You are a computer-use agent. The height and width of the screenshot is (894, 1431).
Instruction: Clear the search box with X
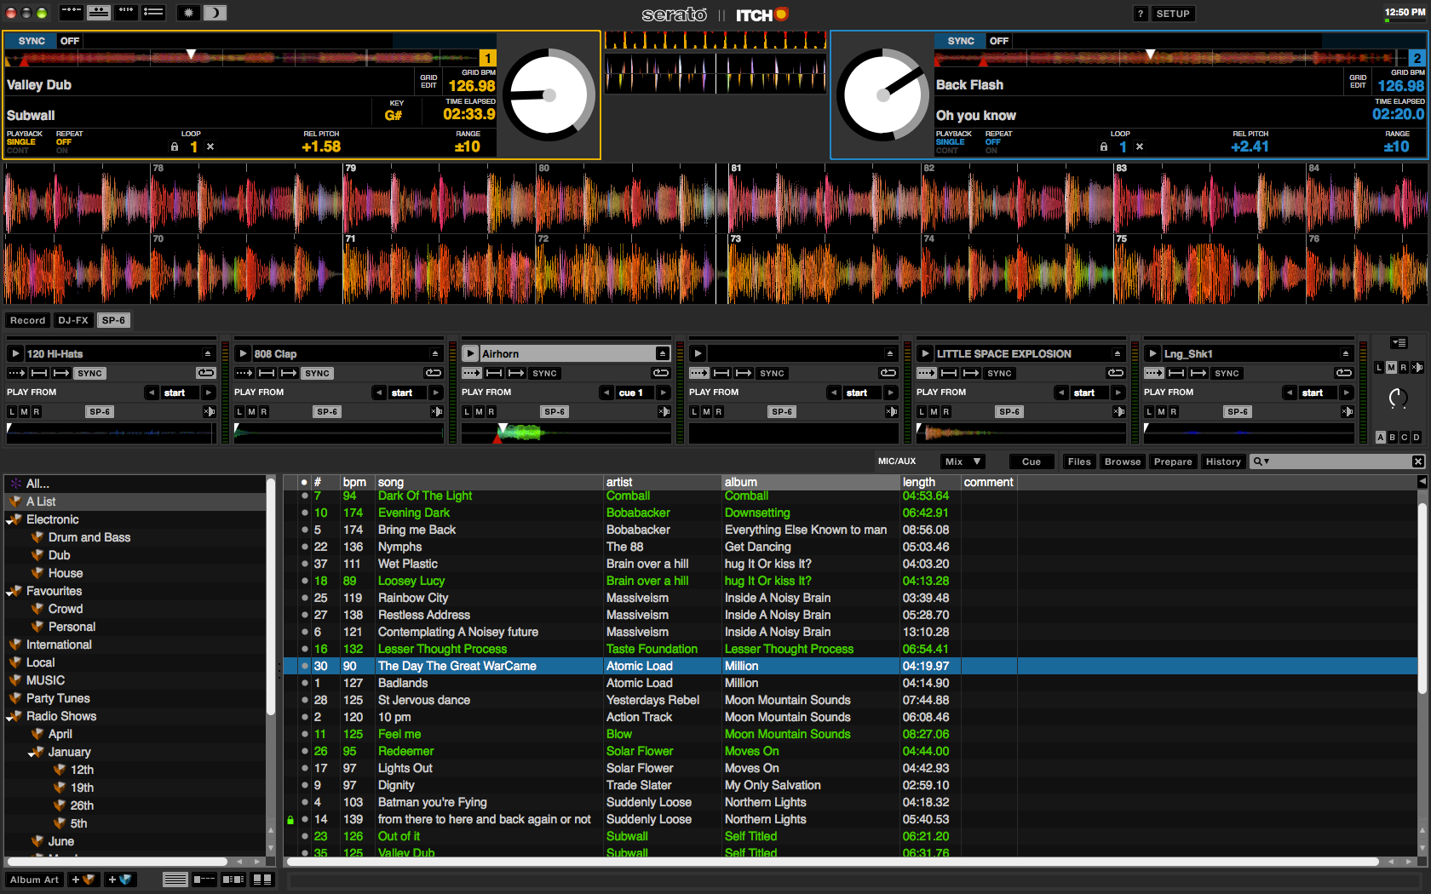(x=1417, y=461)
